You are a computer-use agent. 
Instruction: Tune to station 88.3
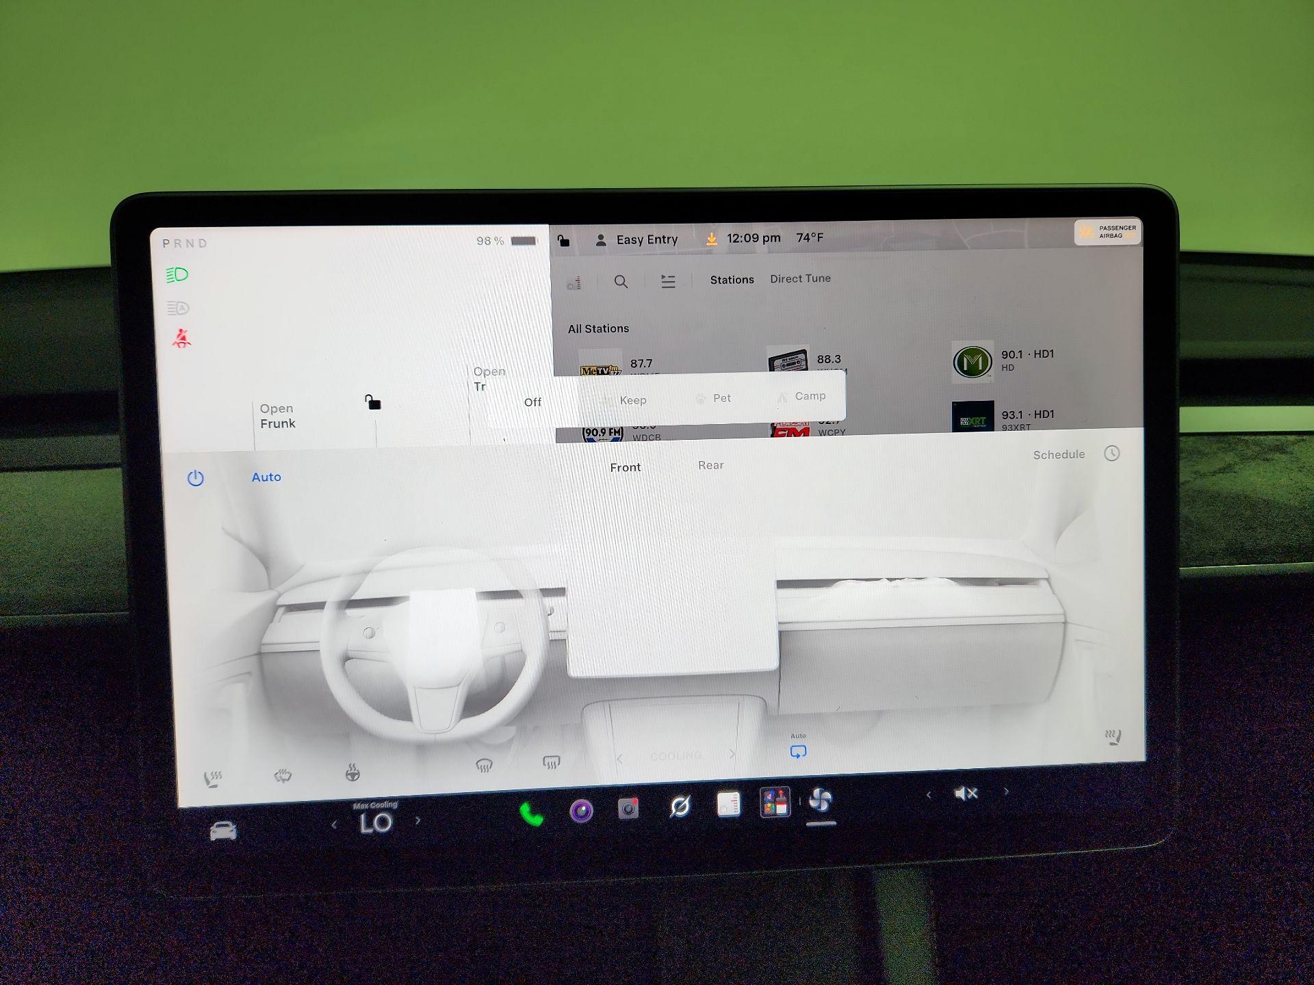click(806, 358)
